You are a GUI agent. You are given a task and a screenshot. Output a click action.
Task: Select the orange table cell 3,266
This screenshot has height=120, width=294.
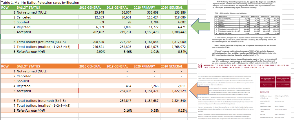147,86
